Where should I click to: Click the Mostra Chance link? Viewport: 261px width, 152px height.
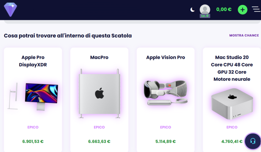point(244,35)
